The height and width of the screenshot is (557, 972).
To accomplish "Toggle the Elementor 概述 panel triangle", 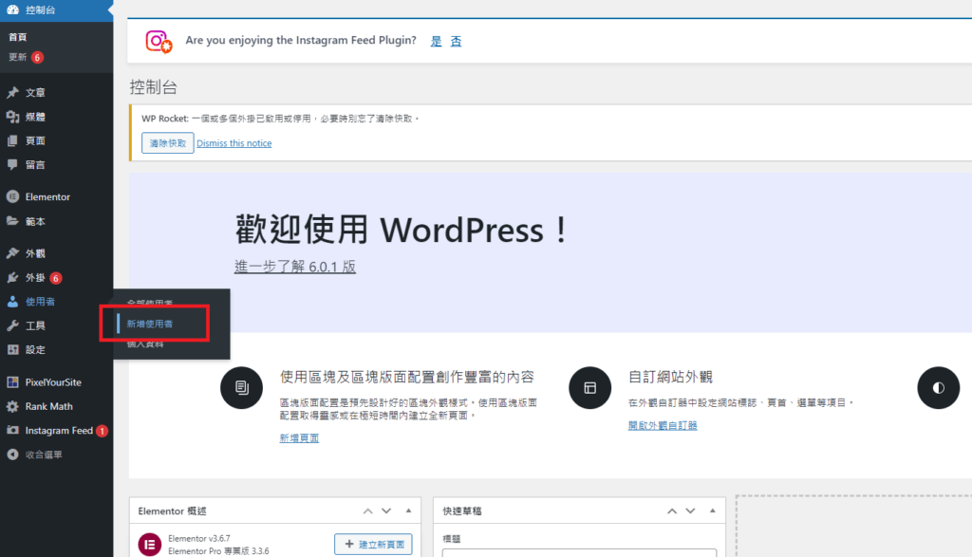I will coord(406,511).
